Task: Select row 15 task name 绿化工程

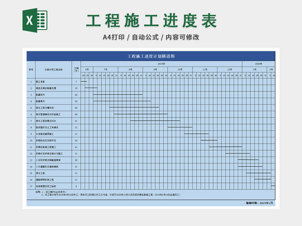Action: pyautogui.click(x=40, y=173)
